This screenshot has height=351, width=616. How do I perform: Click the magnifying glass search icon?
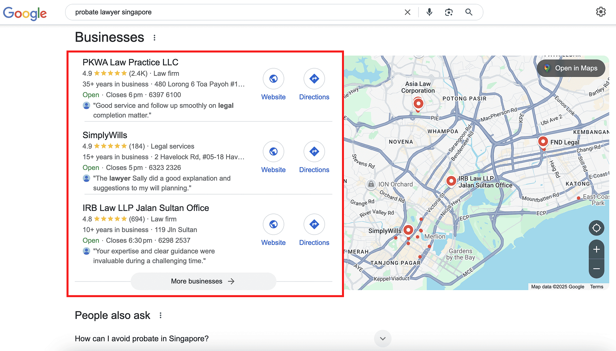(469, 12)
